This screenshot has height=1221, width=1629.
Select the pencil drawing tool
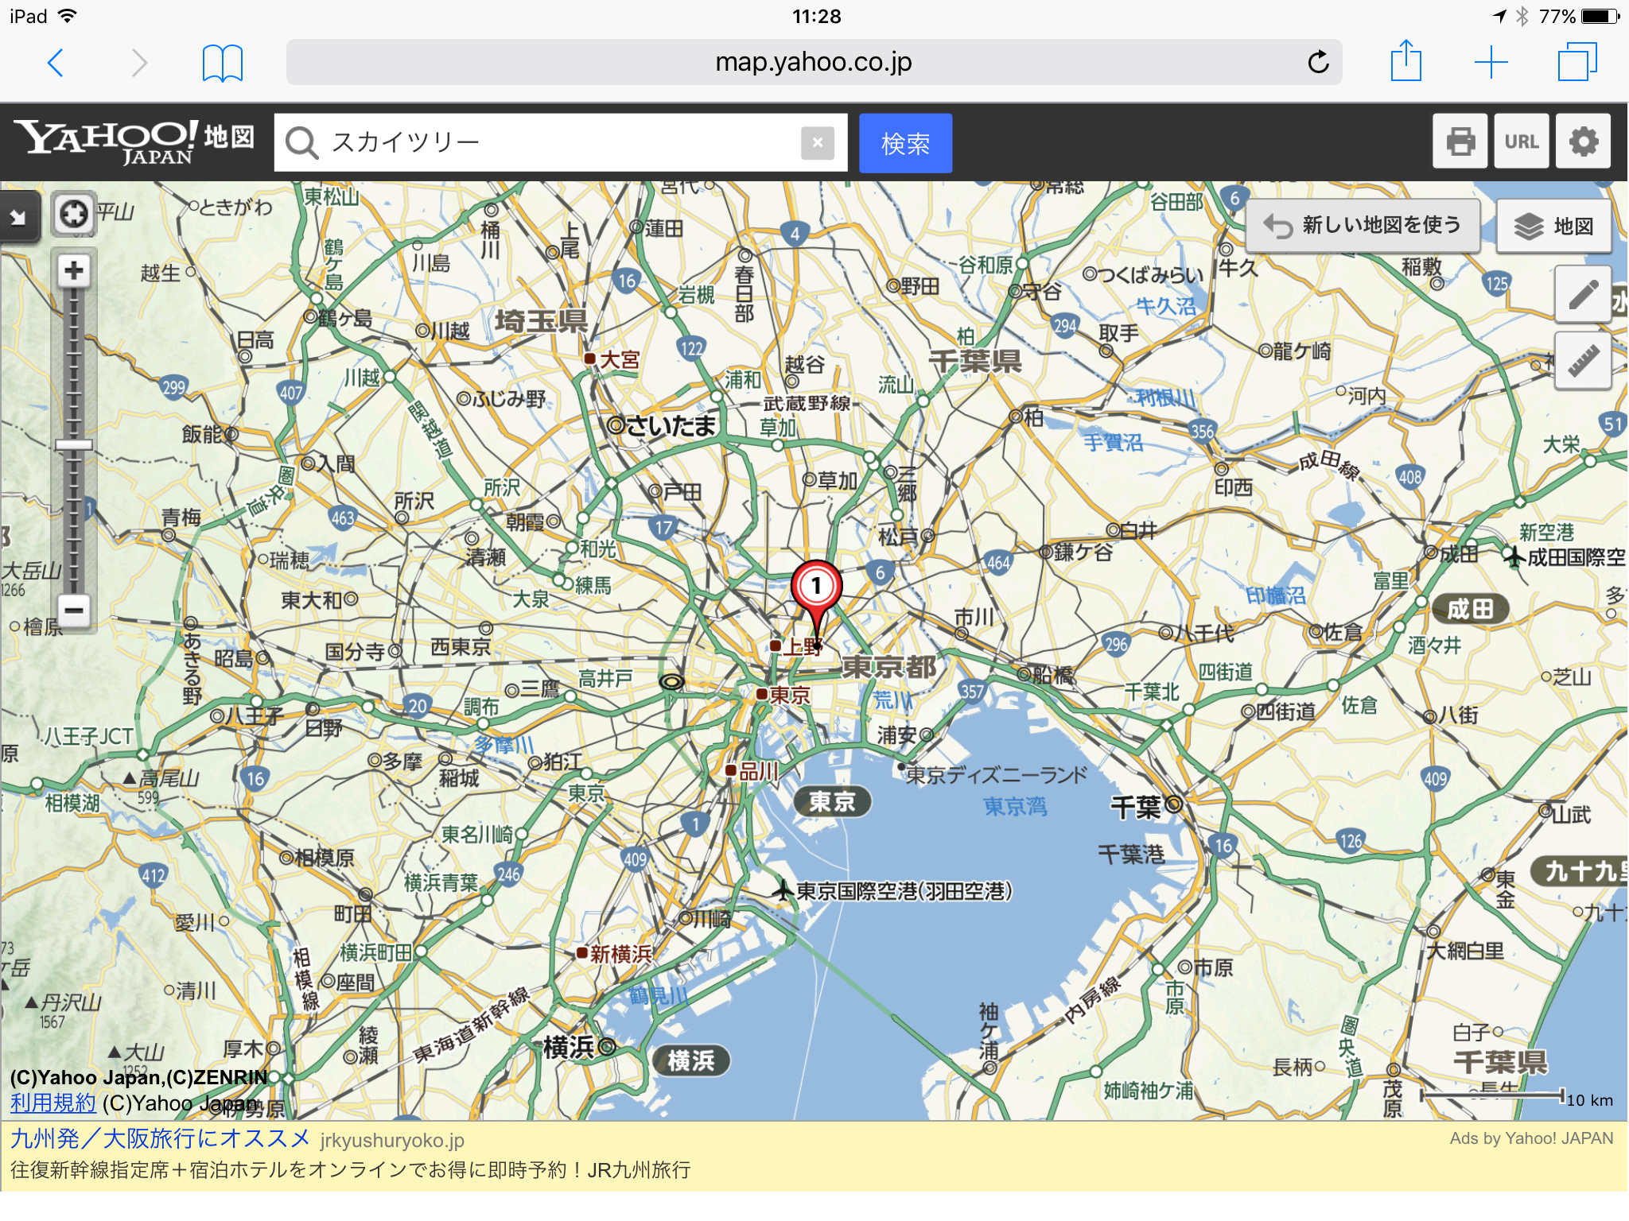tap(1583, 294)
